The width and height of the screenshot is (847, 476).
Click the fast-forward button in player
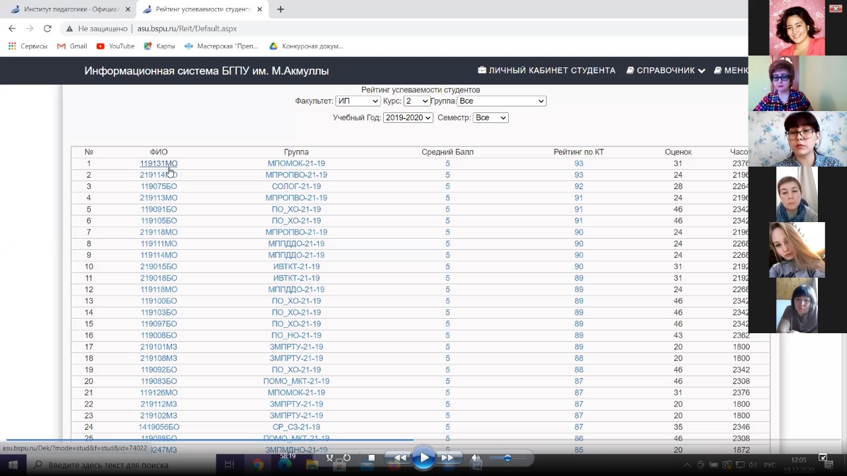[448, 457]
